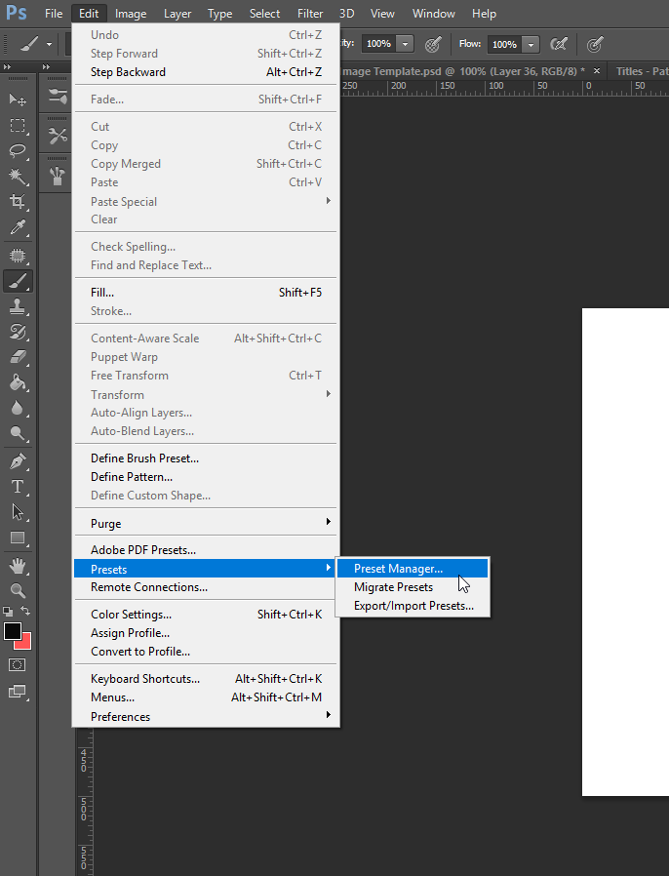Activate the Hand tool

[18, 566]
